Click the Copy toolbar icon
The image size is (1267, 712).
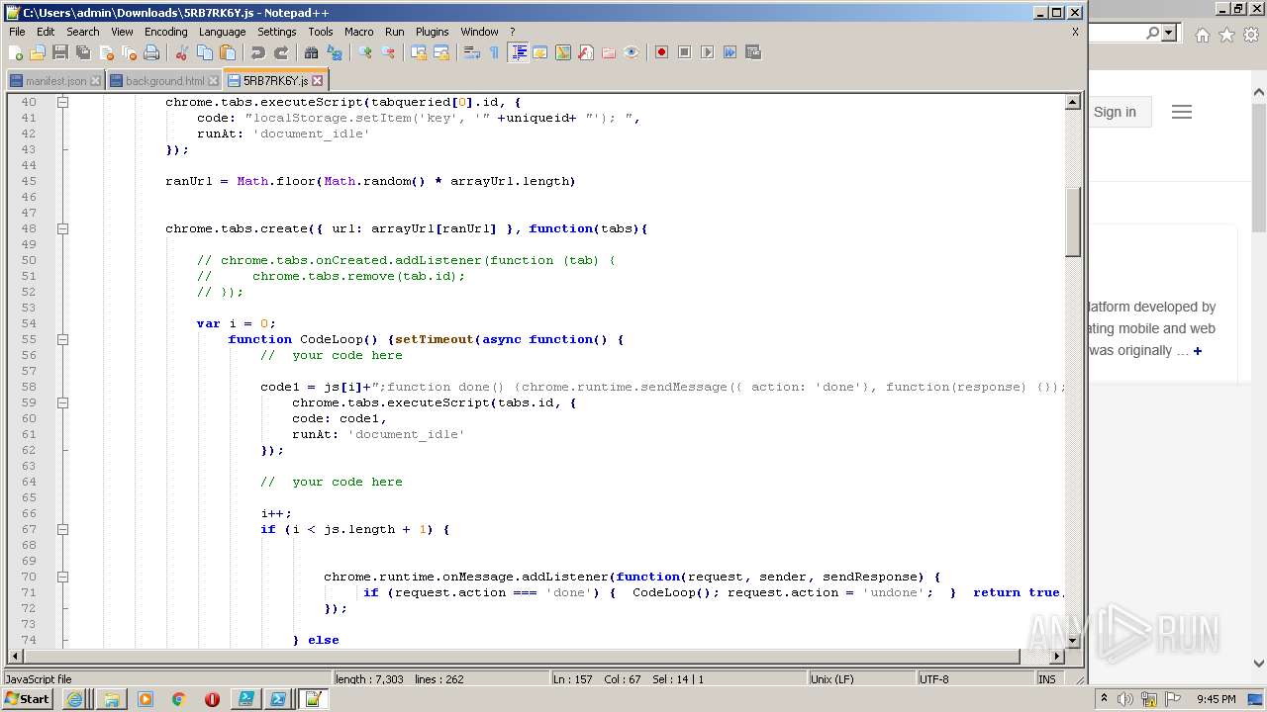click(205, 52)
